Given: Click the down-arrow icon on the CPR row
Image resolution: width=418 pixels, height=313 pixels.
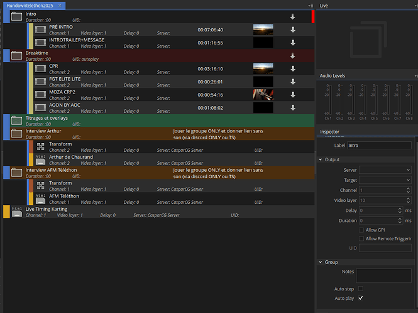Looking at the screenshot, I should (x=292, y=68).
